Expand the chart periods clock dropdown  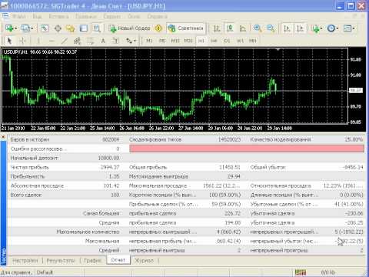[337, 28]
